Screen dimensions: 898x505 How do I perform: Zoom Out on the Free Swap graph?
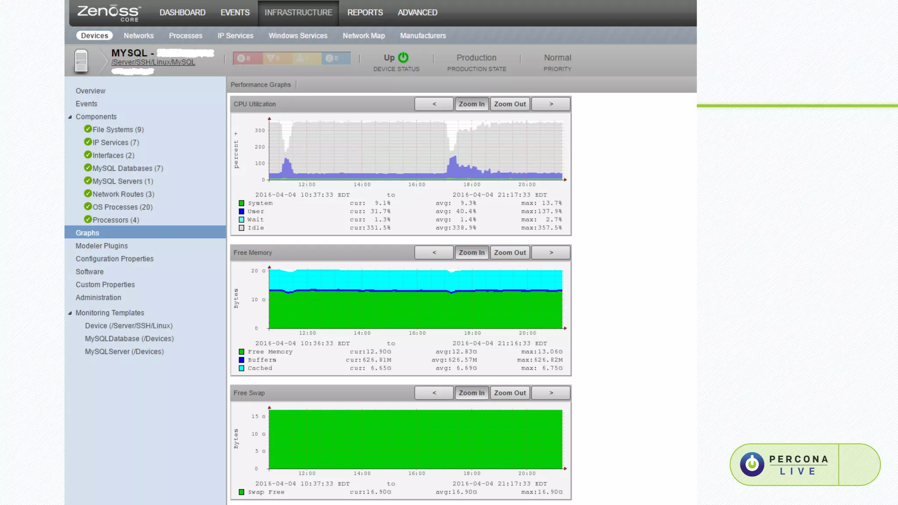510,393
